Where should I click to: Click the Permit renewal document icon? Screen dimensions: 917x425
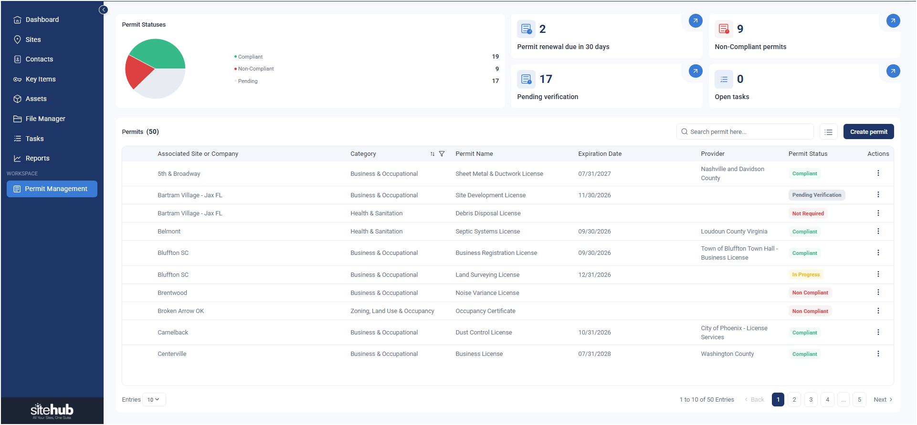tap(526, 29)
